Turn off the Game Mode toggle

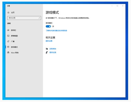(48, 26)
